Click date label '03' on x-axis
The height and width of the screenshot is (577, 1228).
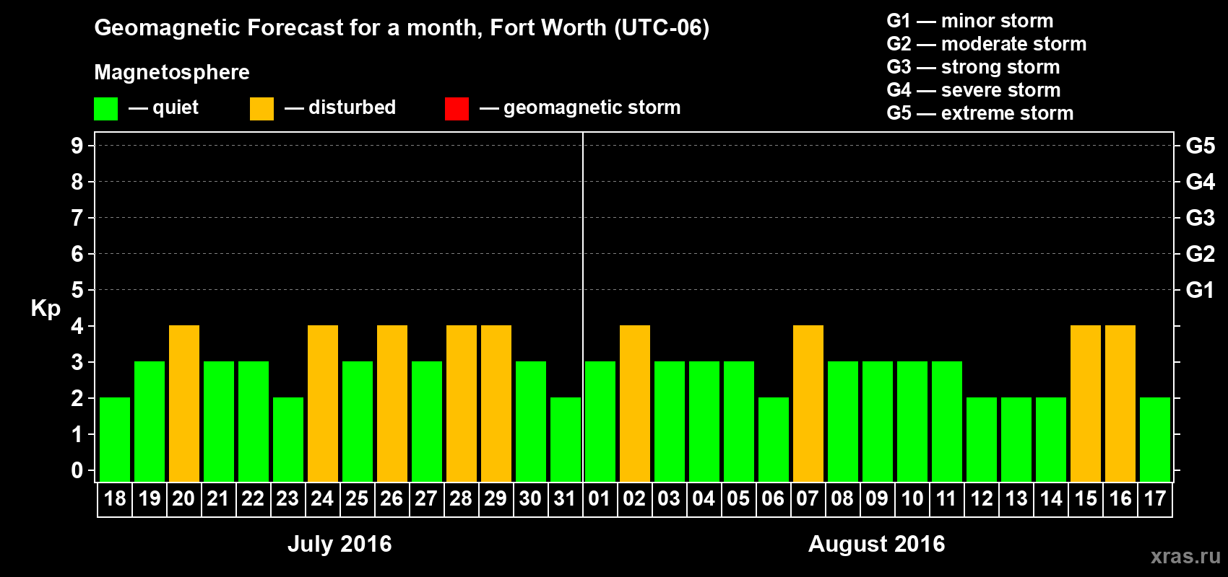coord(669,499)
